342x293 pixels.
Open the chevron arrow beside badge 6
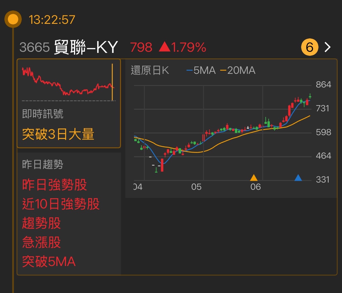pyautogui.click(x=327, y=47)
